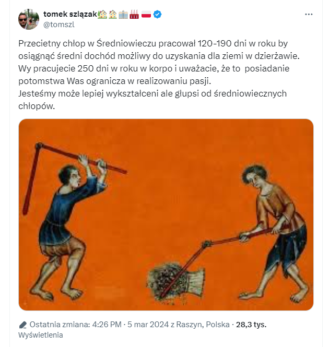Viewport: 329px width, 347px height.
Task: Click the date 5 mar 2024
Action: coord(148,325)
